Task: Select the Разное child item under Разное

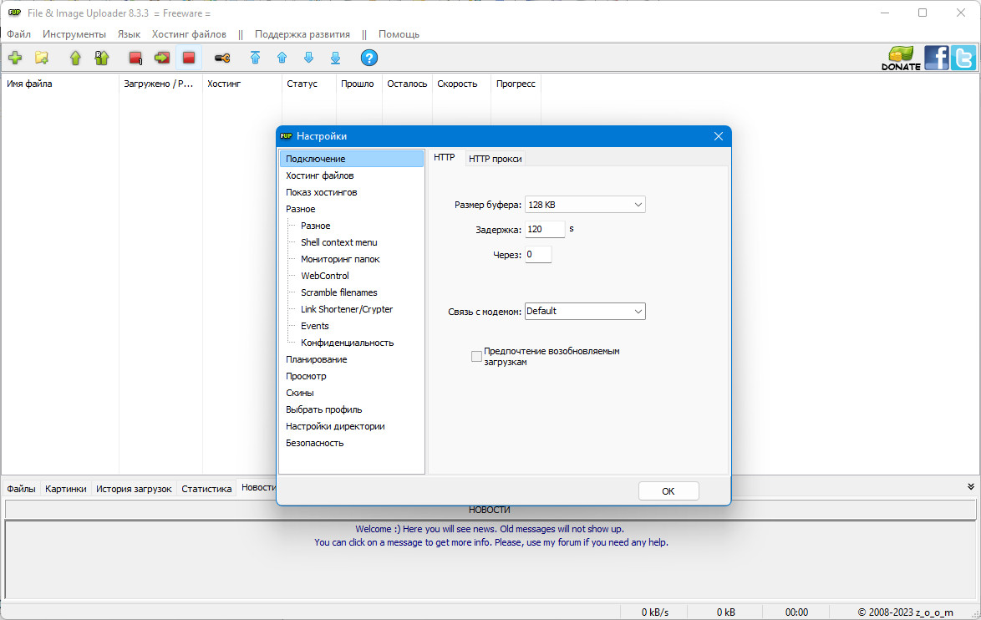Action: pos(315,226)
